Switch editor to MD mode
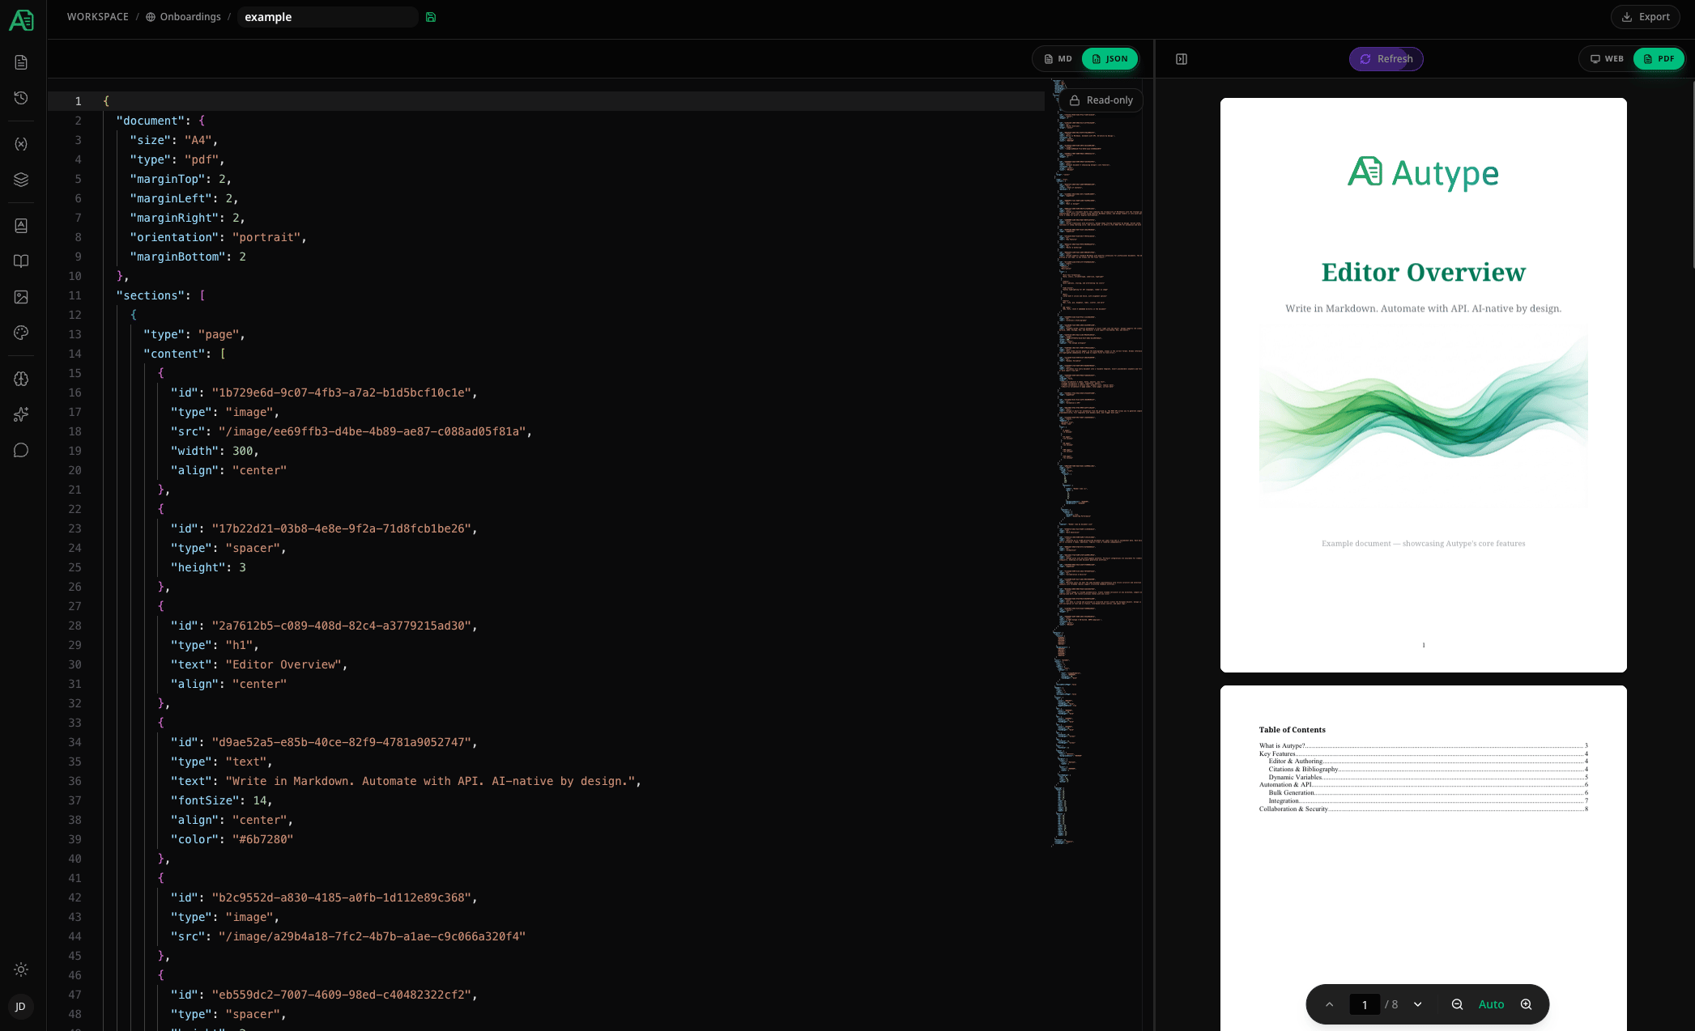 tap(1058, 59)
